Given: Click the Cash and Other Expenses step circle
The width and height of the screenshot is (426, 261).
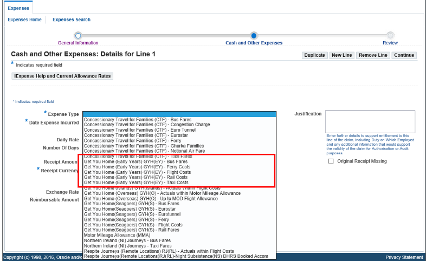Looking at the screenshot, I should coord(254,35).
